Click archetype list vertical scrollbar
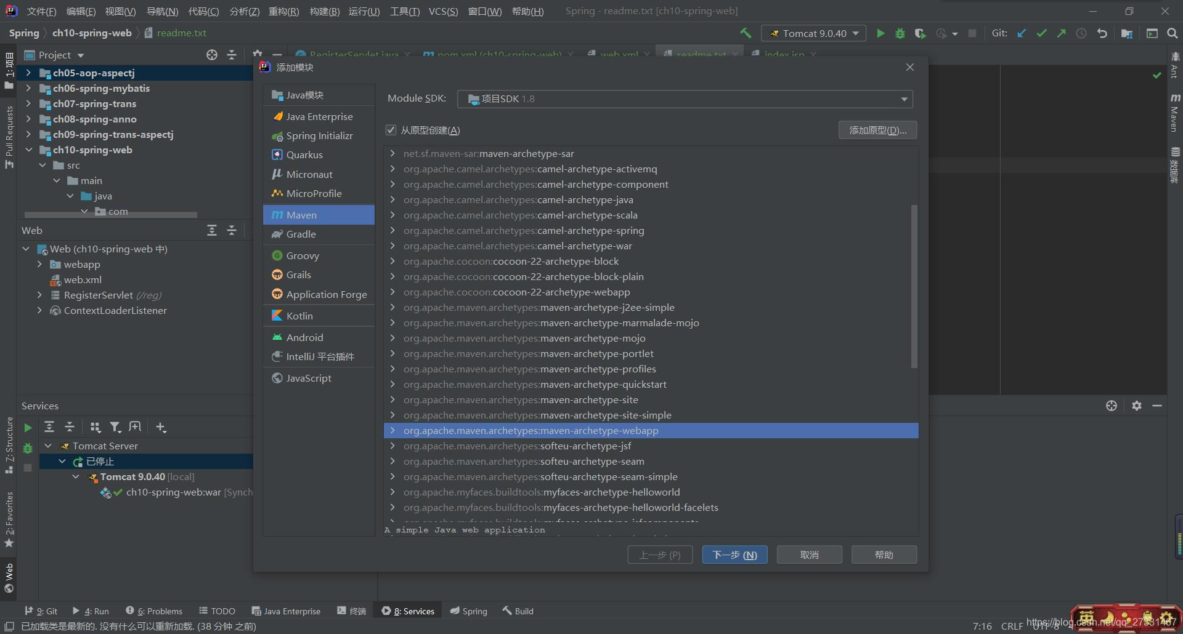The width and height of the screenshot is (1183, 634). (914, 286)
